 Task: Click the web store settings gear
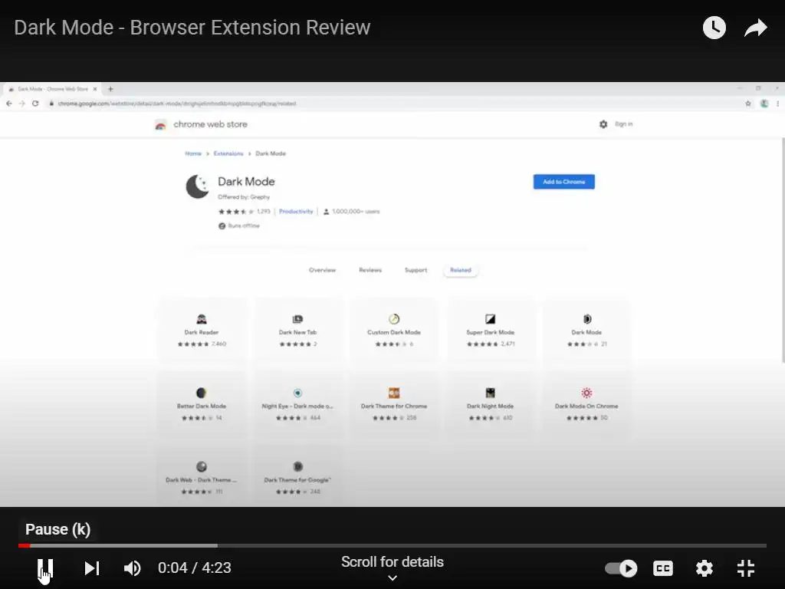tap(603, 124)
